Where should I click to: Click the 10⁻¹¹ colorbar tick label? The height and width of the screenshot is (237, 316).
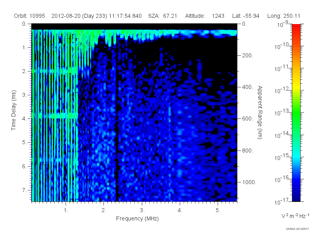pyautogui.click(x=282, y=68)
